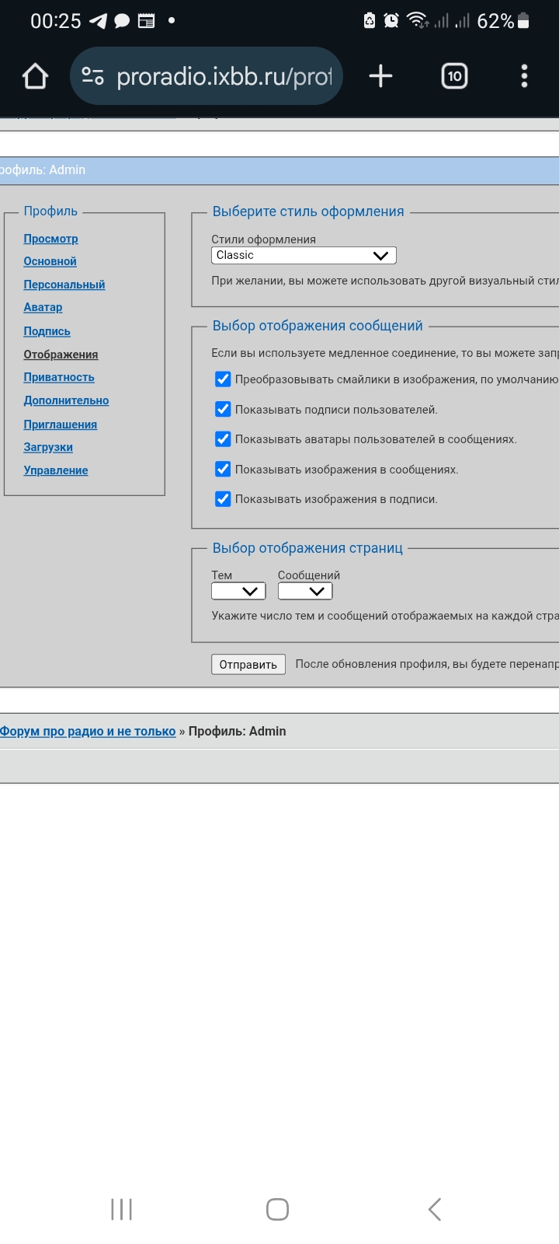
Task: Tap the Telegram notification icon in status bar
Action: point(98,21)
